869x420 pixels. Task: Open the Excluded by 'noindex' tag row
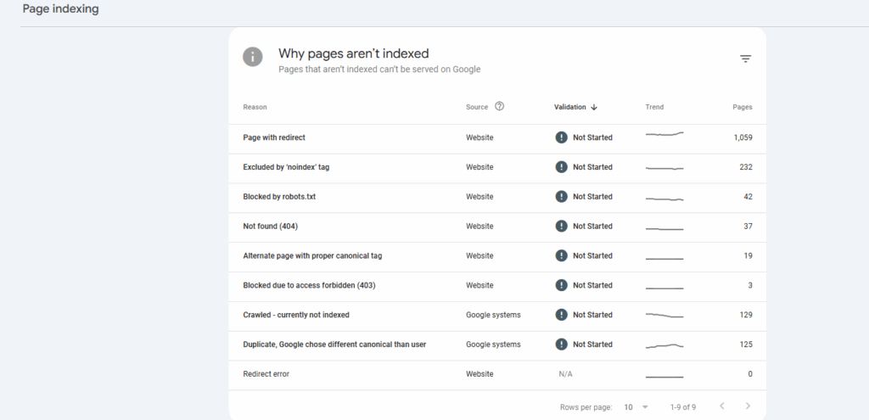pyautogui.click(x=286, y=167)
